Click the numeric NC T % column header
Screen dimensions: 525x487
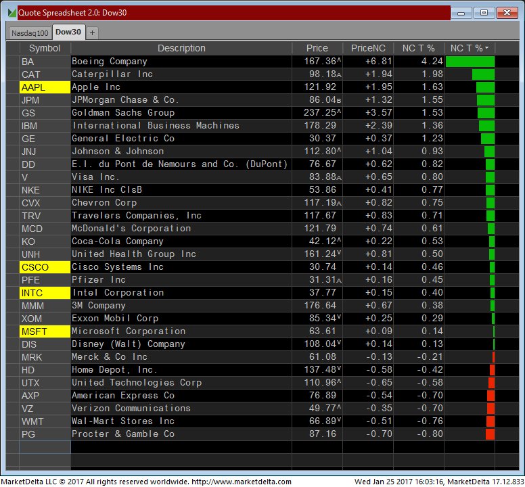(x=419, y=48)
